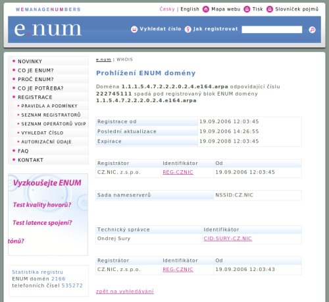Click the Jak registrovat question icon
Viewport: 329px width, 302px height.
188,29
